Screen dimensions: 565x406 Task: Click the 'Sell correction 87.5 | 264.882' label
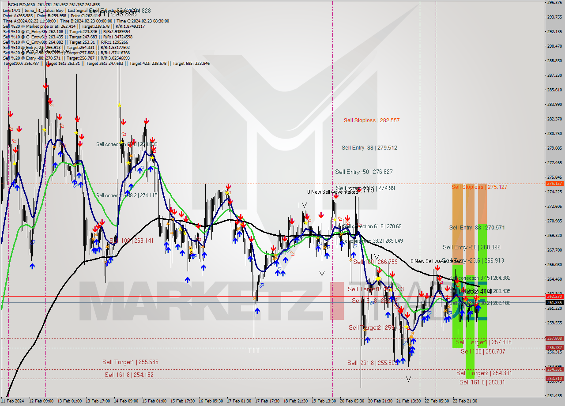point(480,278)
